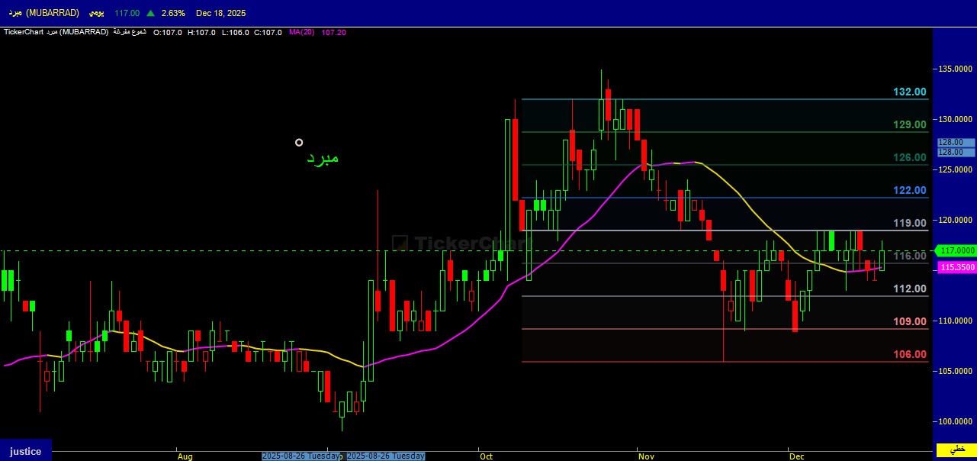Click the justice button at bottom left
Image resolution: width=977 pixels, height=461 pixels.
coord(25,451)
